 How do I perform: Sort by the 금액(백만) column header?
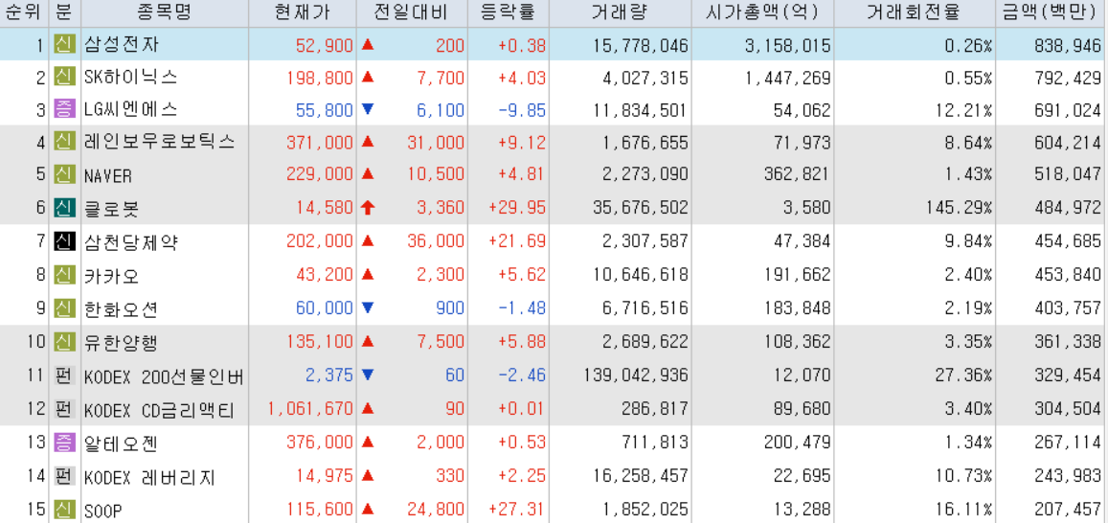(x=1051, y=12)
